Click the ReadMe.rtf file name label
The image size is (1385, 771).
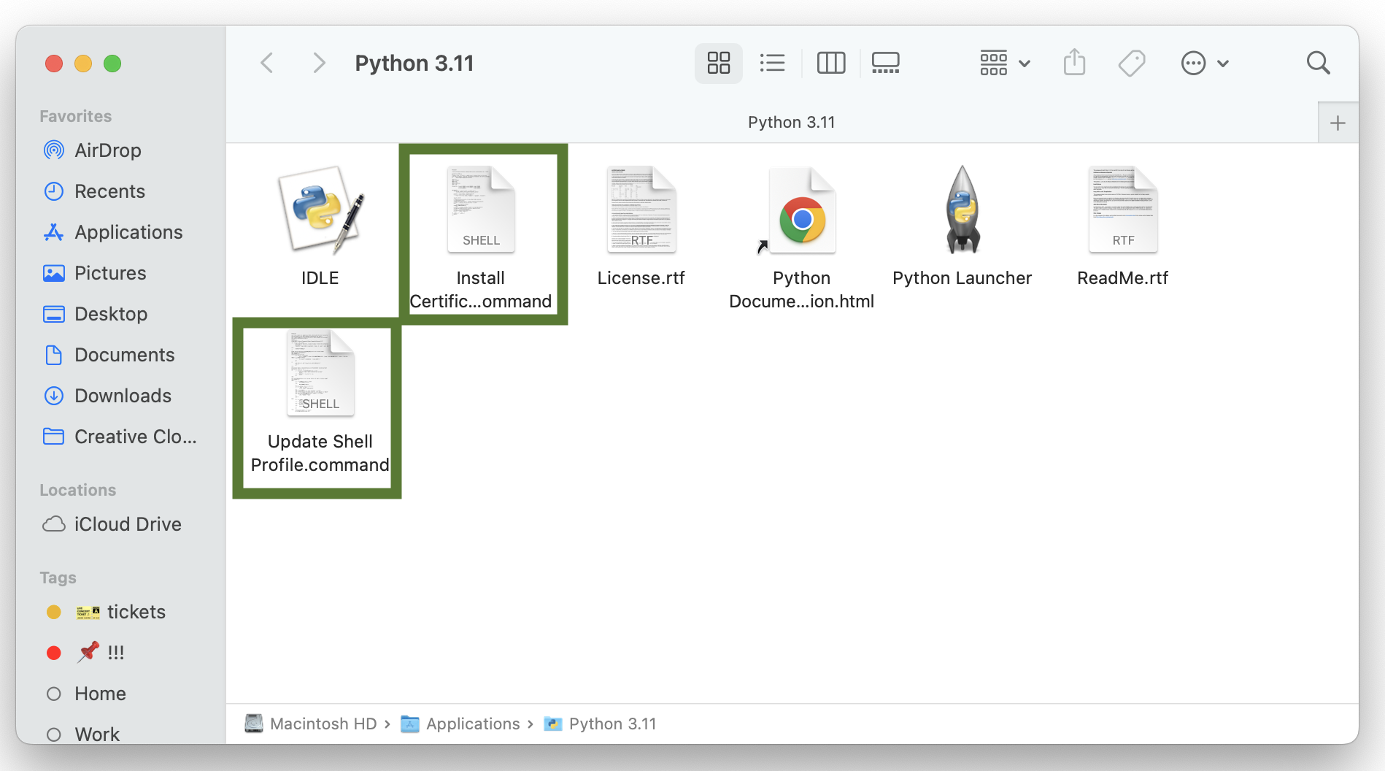coord(1123,278)
